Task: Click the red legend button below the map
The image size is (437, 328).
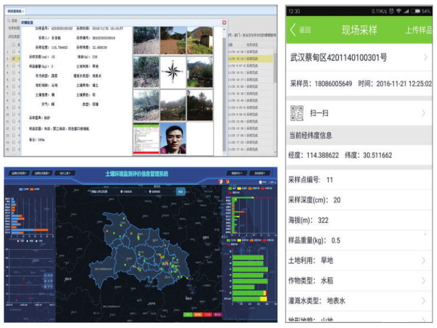Action: (x=207, y=314)
